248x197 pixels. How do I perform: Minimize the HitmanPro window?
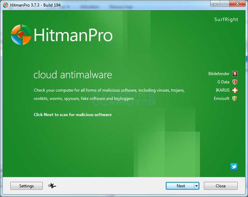tap(215, 4)
